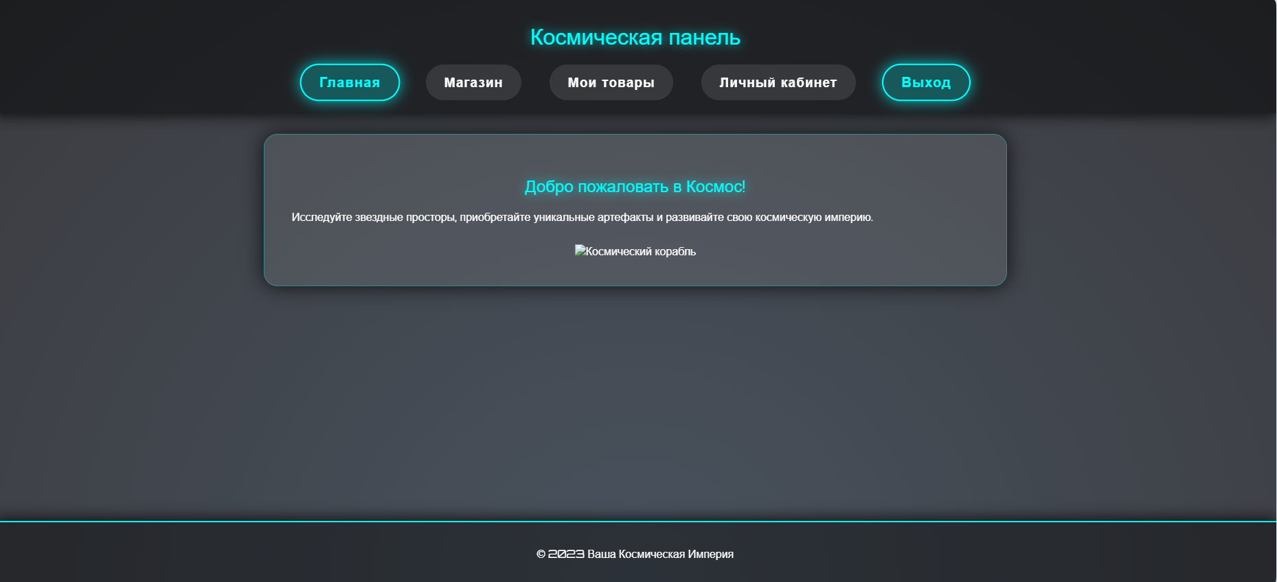Click the word Космос! in the welcome heading

click(x=715, y=187)
